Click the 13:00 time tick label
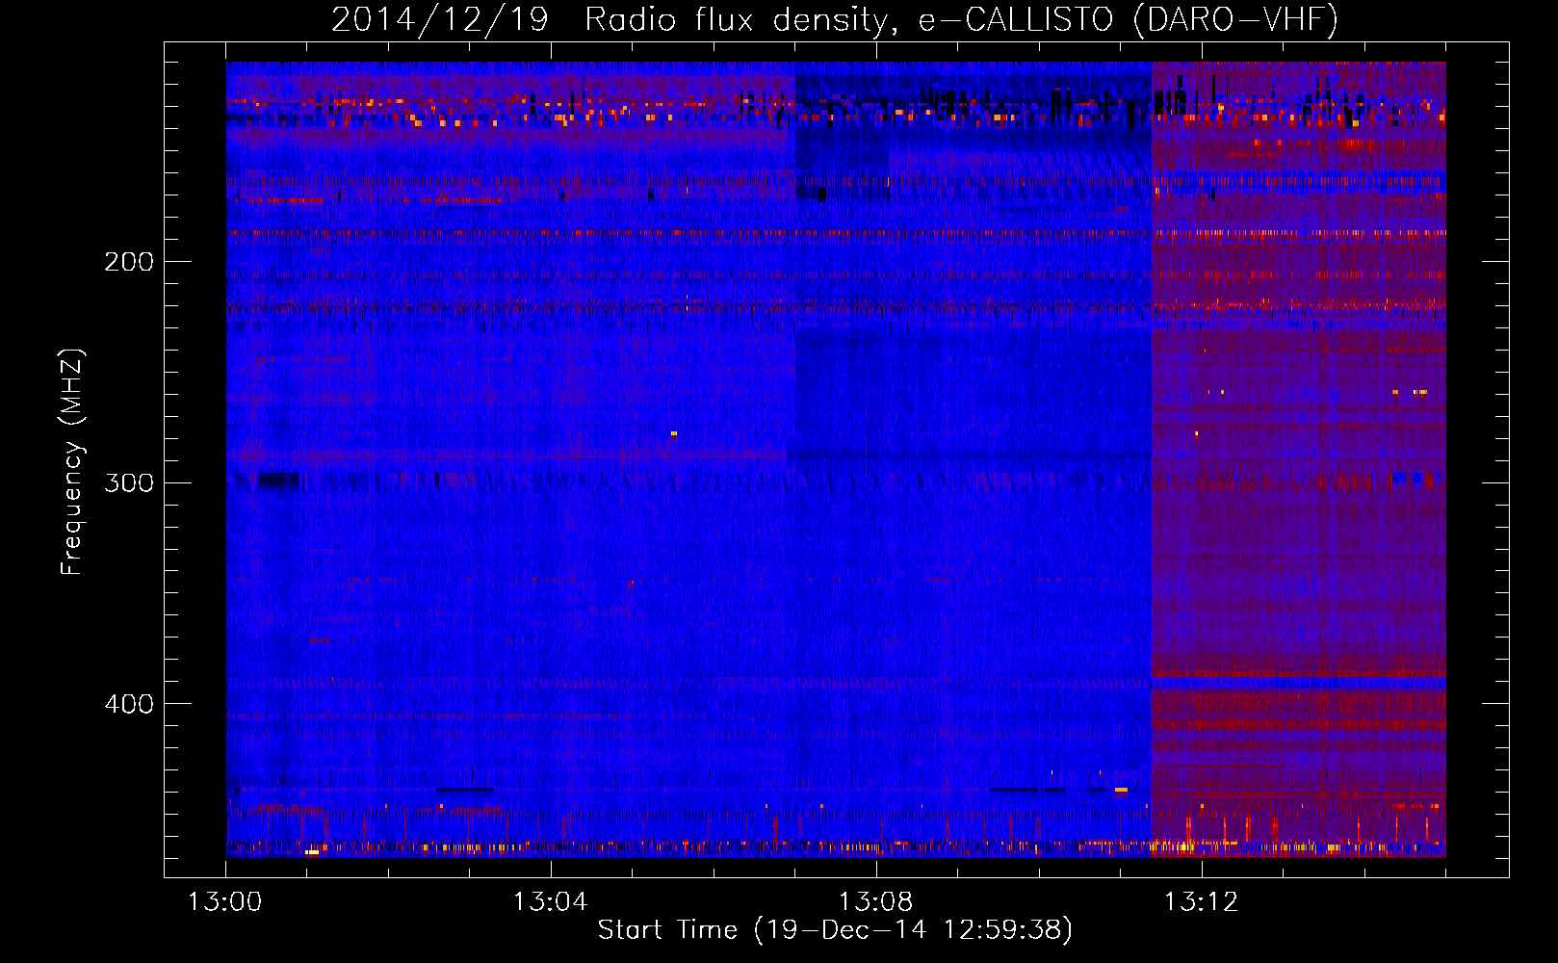This screenshot has height=963, width=1558. pos(225,902)
